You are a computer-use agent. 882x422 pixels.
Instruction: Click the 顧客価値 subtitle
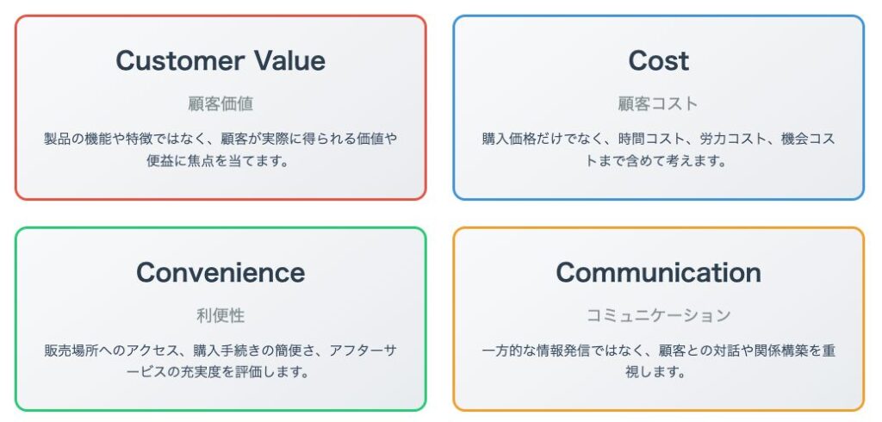tap(220, 104)
